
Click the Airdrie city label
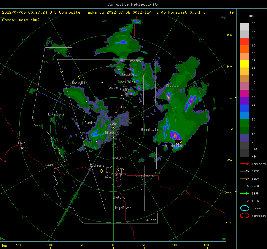[x=117, y=158]
